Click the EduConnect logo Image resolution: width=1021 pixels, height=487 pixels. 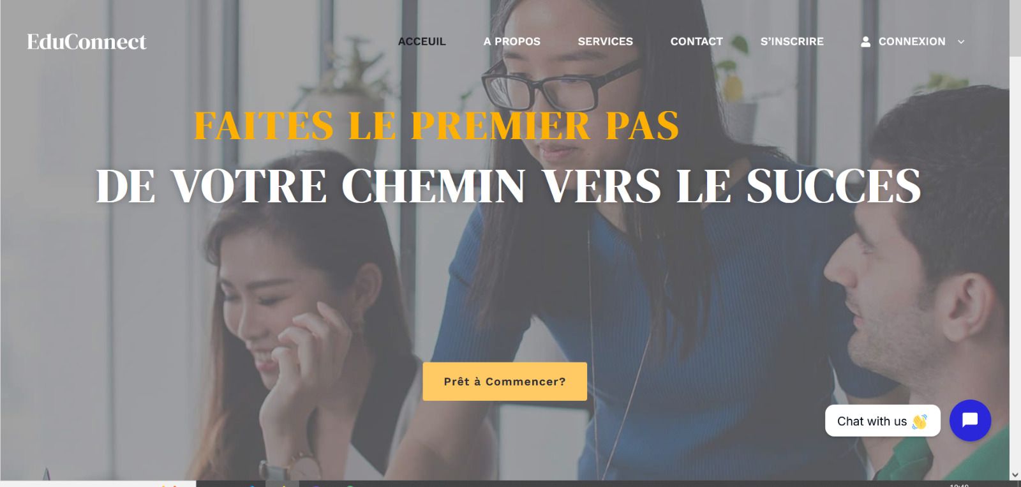[x=87, y=41]
